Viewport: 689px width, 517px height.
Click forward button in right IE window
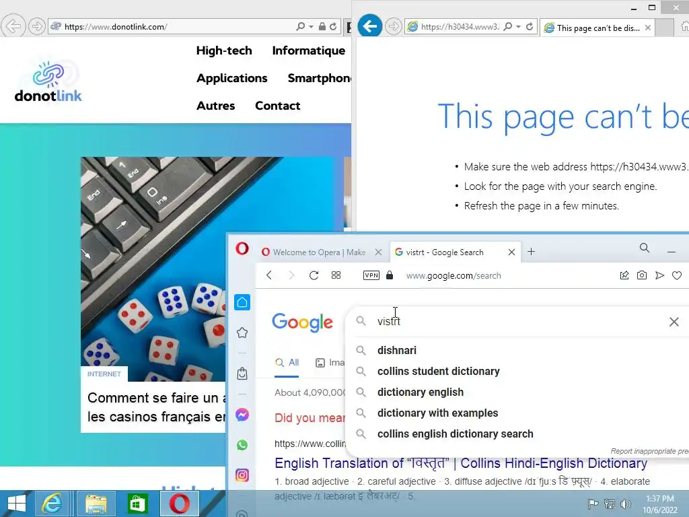(393, 26)
